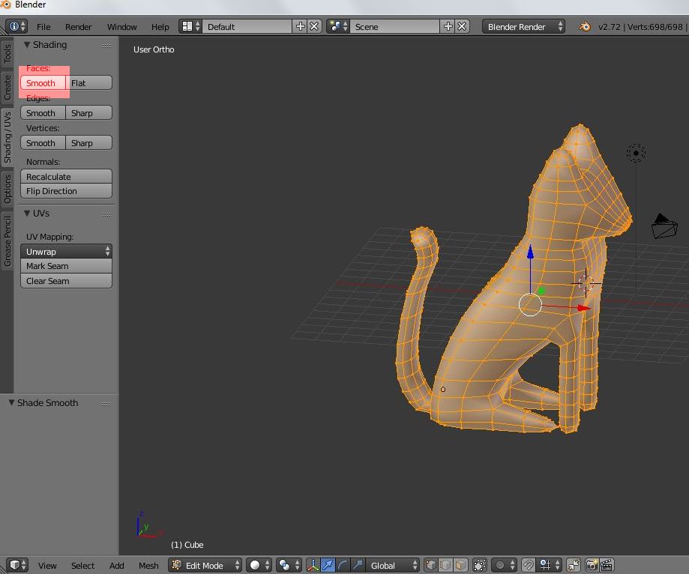The height and width of the screenshot is (574, 689).
Task: Select the rotate manipulator icon
Action: pyautogui.click(x=343, y=565)
